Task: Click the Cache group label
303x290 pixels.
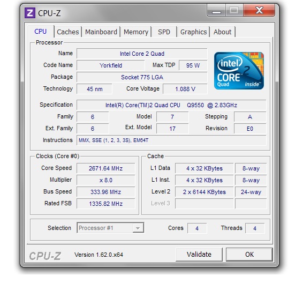Action: 155,156
